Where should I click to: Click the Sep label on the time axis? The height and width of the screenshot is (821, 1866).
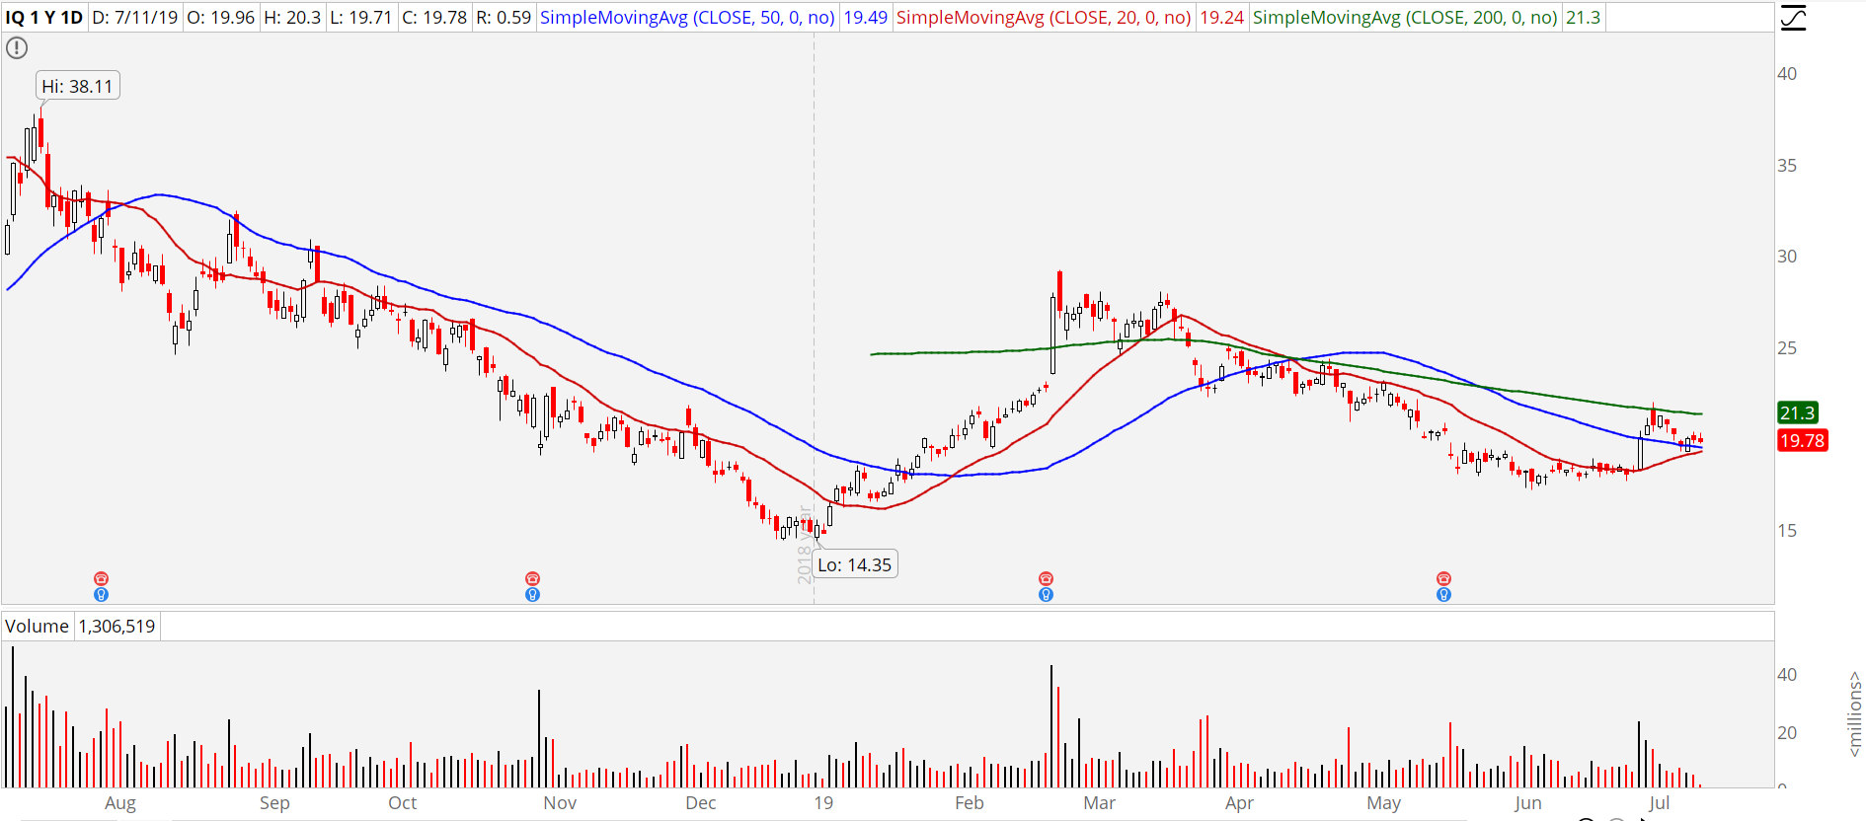coord(274,803)
